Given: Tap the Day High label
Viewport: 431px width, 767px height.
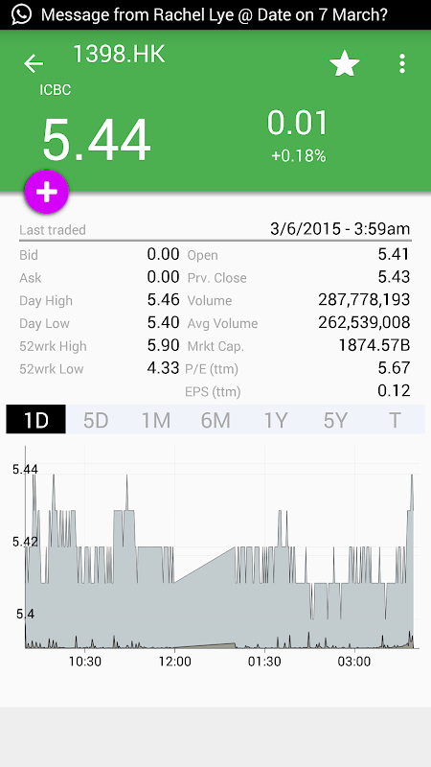Looking at the screenshot, I should point(46,301).
